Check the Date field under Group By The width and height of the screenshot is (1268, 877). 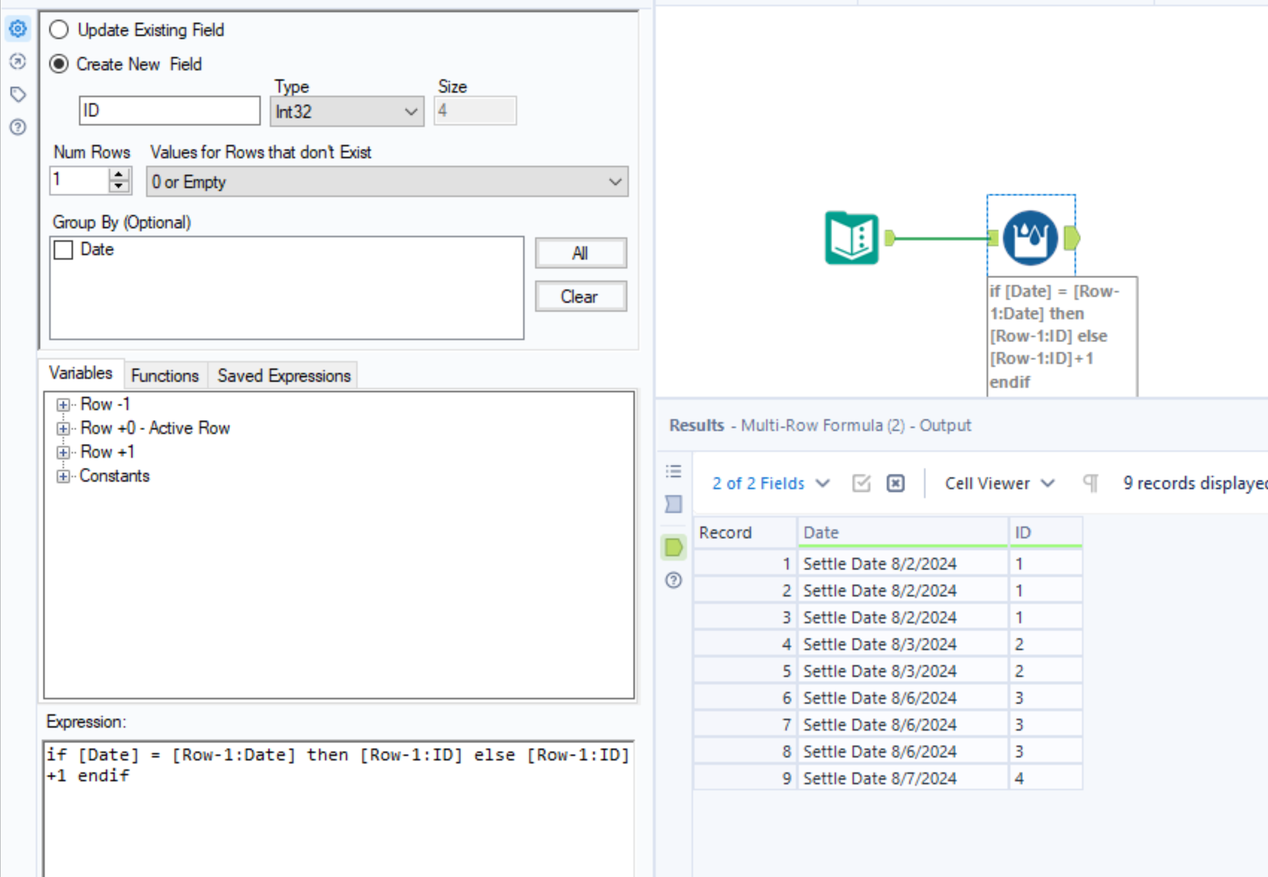(64, 250)
